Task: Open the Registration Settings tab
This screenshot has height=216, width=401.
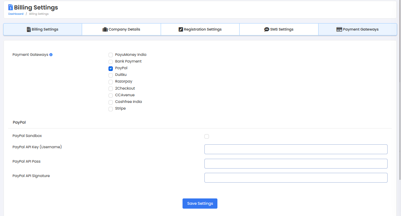Action: 200,30
